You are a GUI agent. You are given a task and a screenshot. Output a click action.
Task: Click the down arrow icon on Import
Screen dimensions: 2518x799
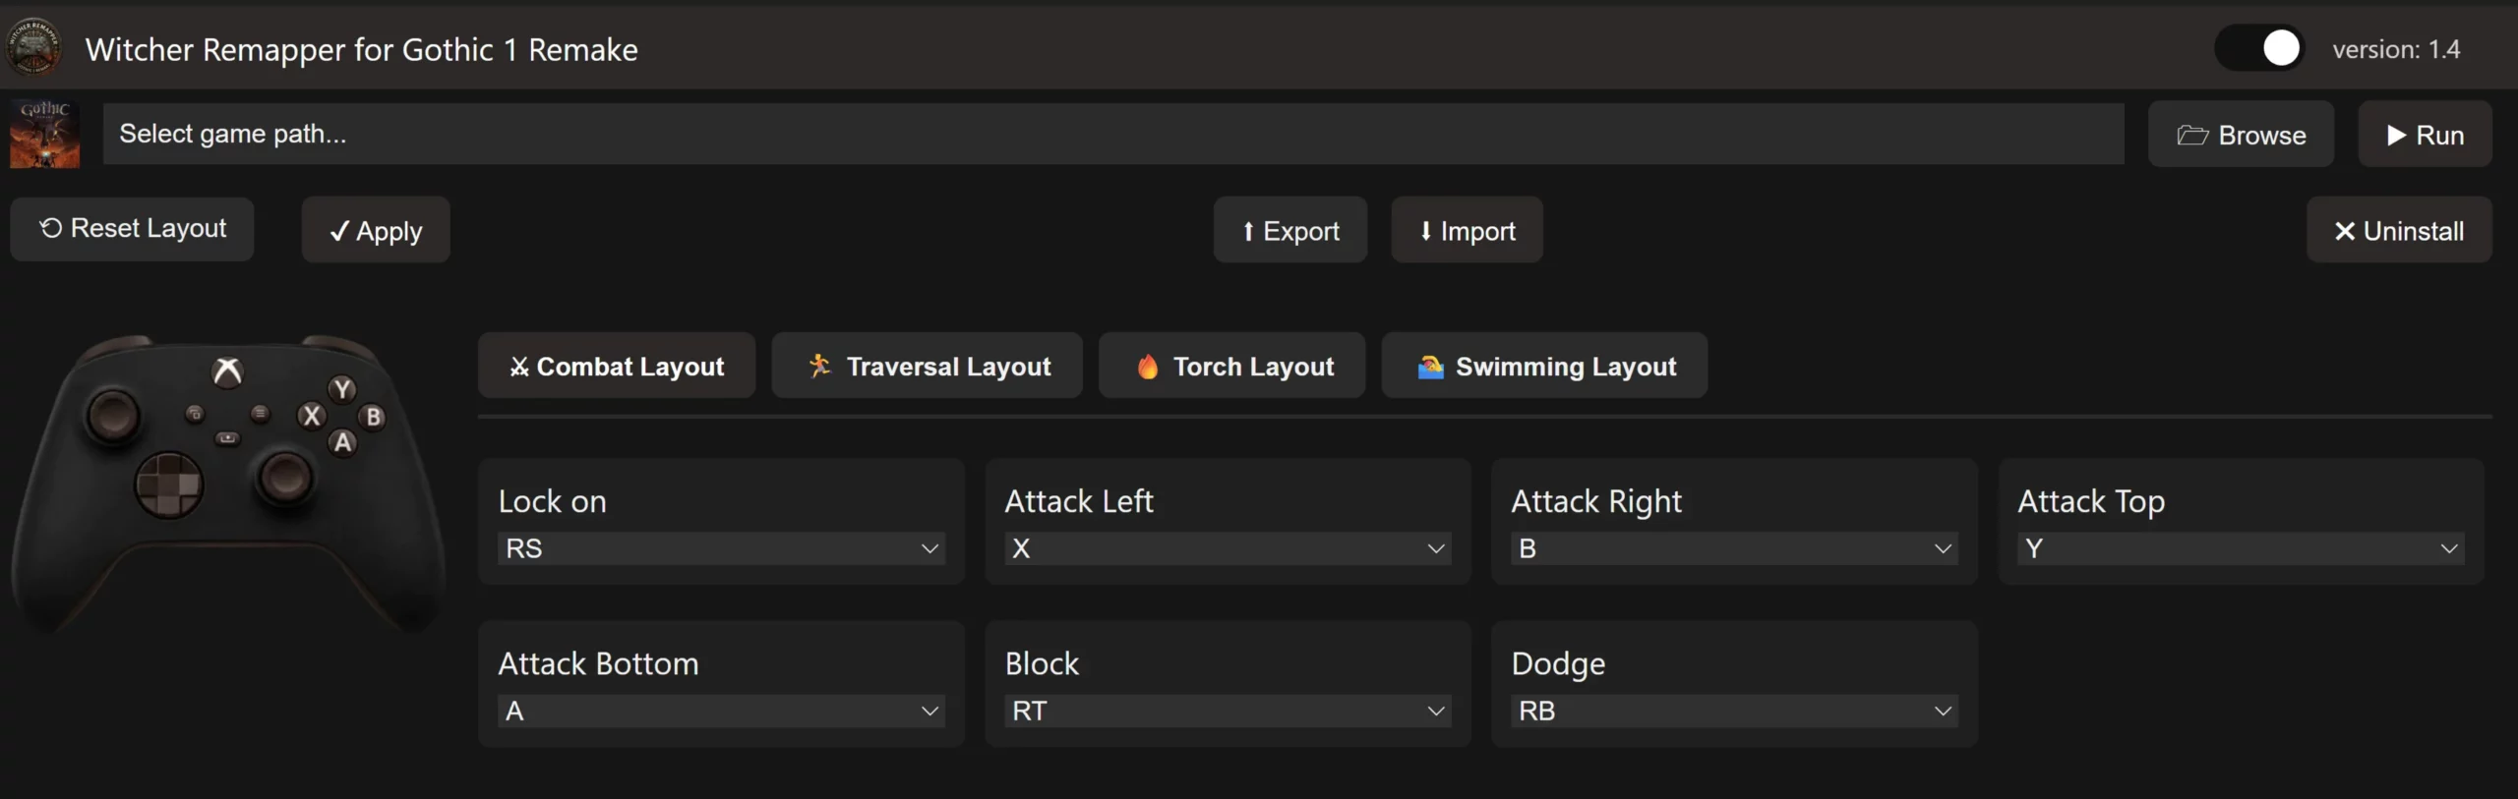coord(1425,231)
